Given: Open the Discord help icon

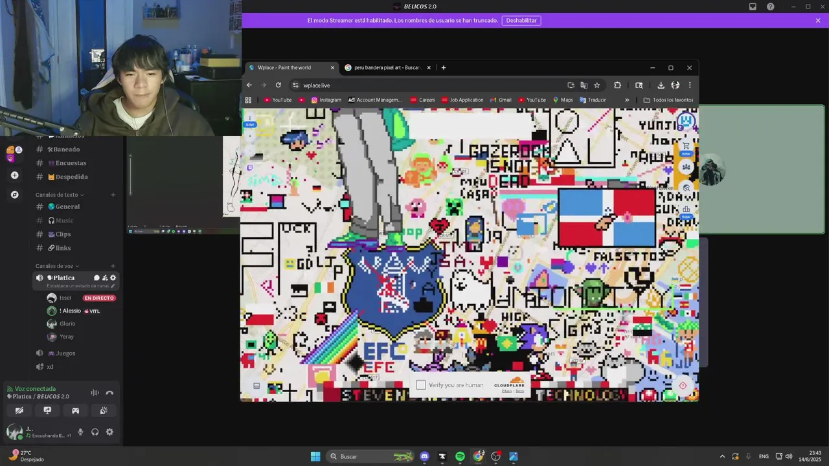Looking at the screenshot, I should 771,6.
